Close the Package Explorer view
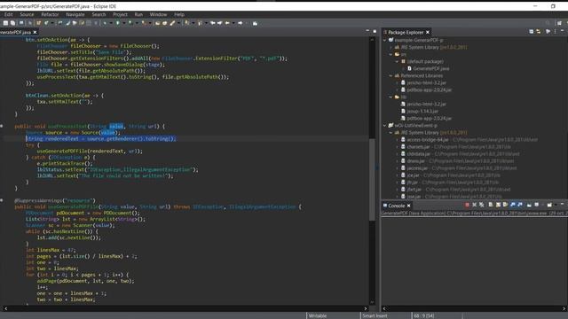Image resolution: width=568 pixels, height=319 pixels. click(x=428, y=32)
